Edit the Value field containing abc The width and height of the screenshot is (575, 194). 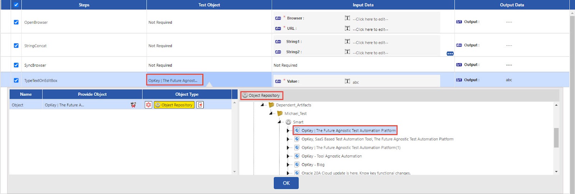[356, 82]
